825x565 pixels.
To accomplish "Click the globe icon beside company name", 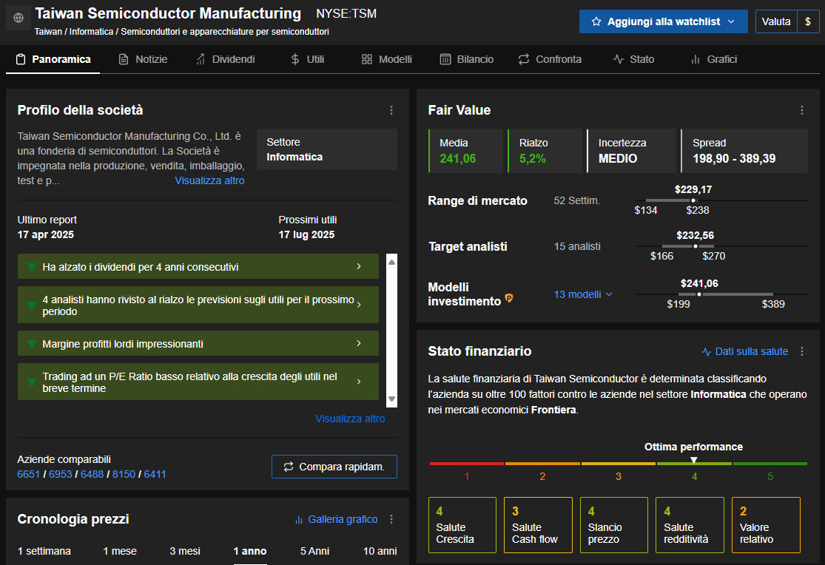I will pyautogui.click(x=18, y=18).
